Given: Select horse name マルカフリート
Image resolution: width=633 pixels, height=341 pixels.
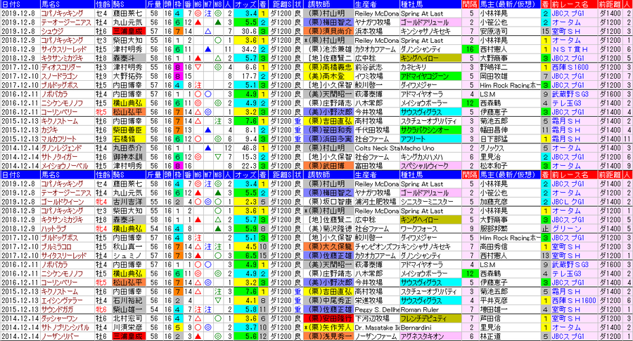Looking at the screenshot, I should [x=58, y=139].
